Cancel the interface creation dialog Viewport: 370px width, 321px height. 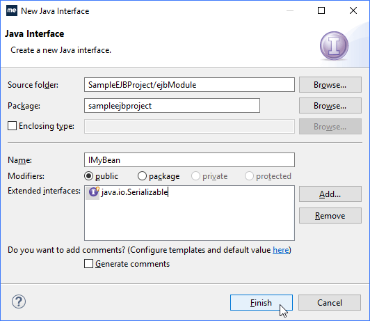330,303
